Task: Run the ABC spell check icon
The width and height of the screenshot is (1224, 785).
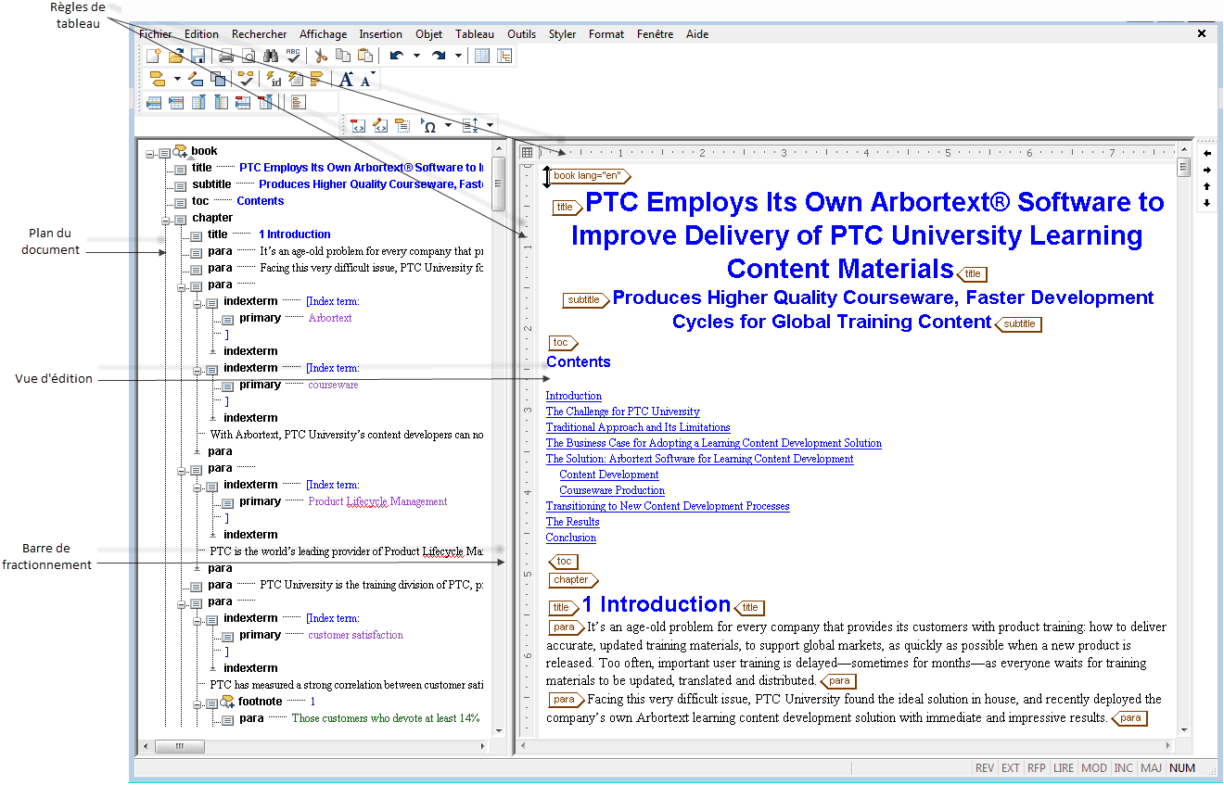Action: pos(293,56)
